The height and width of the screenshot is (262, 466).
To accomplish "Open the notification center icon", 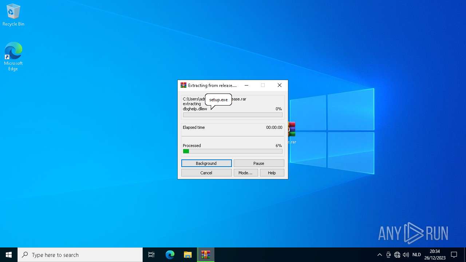I will (454, 255).
